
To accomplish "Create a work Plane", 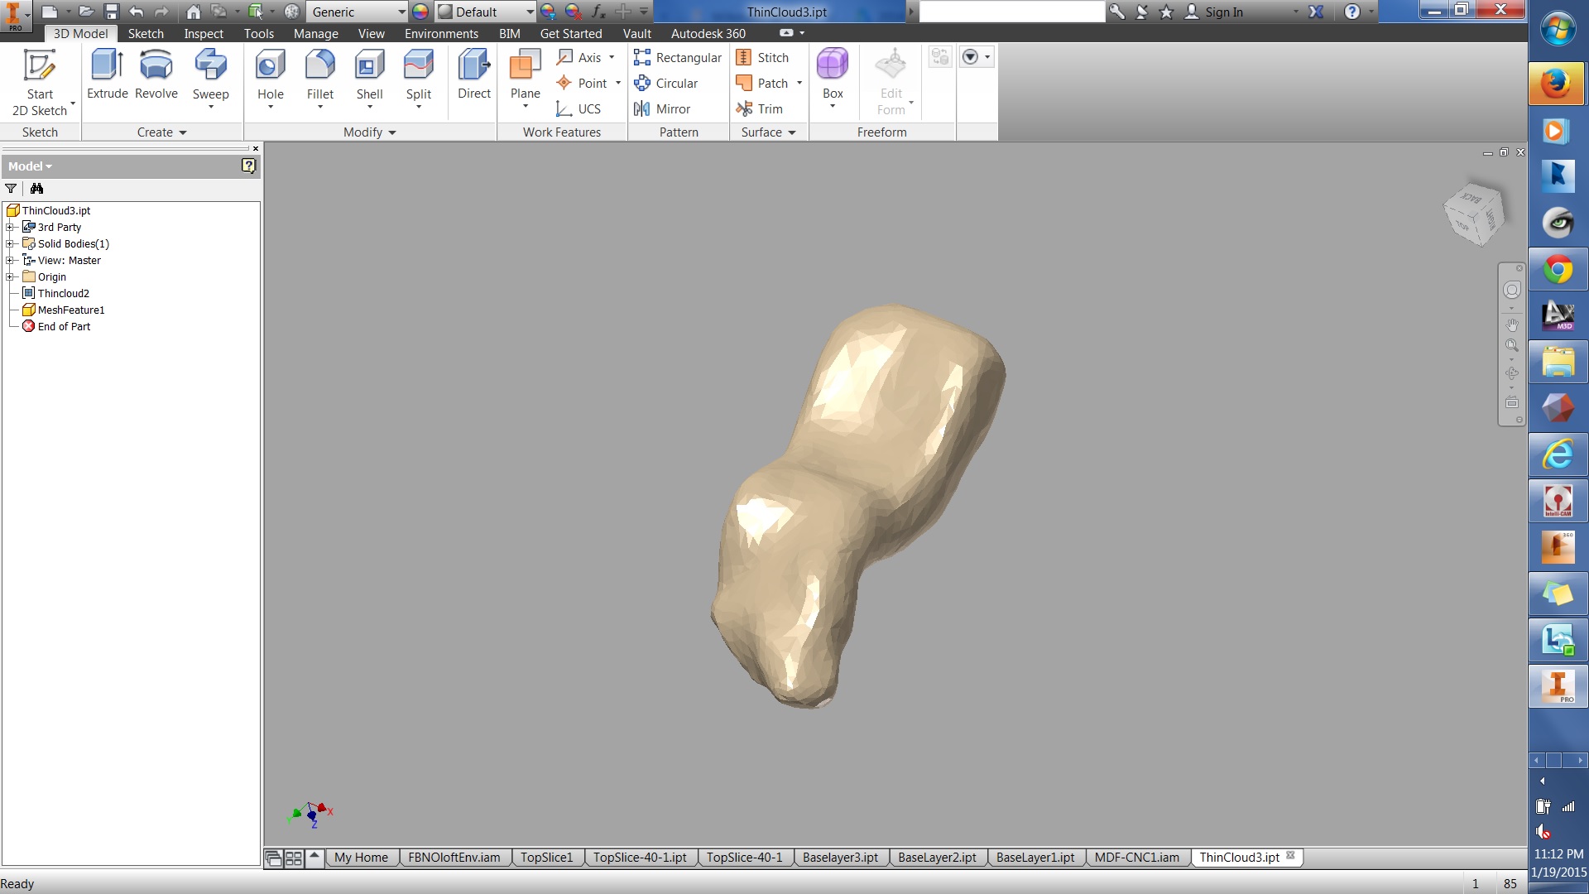I will [525, 79].
